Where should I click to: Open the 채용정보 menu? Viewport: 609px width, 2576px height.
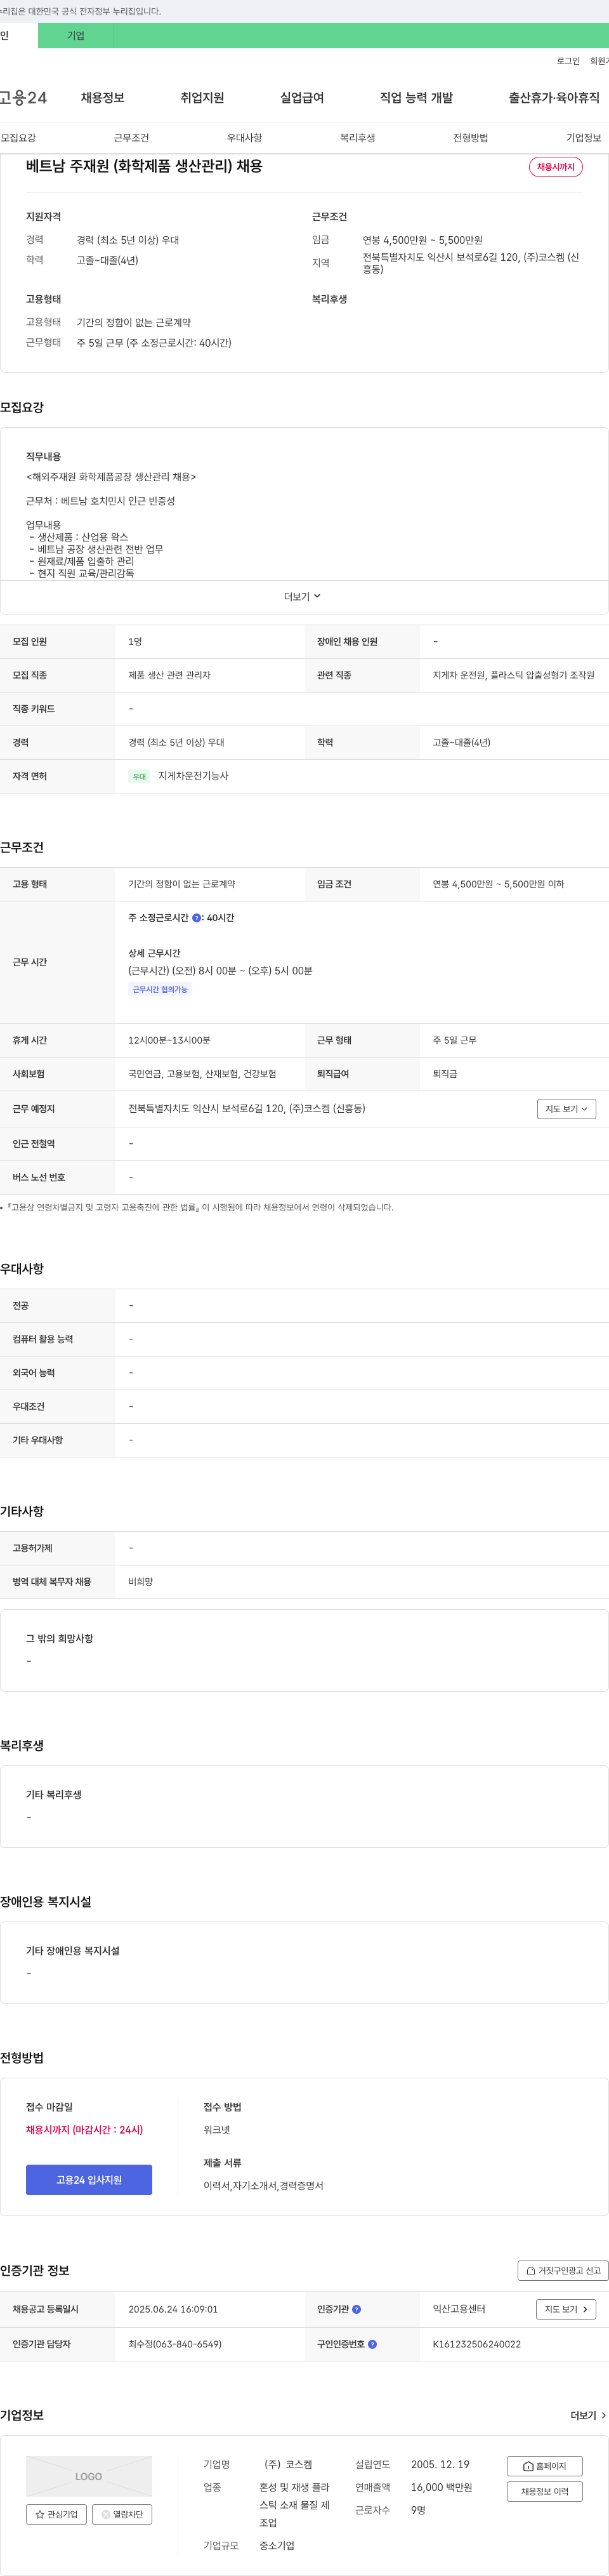[102, 97]
